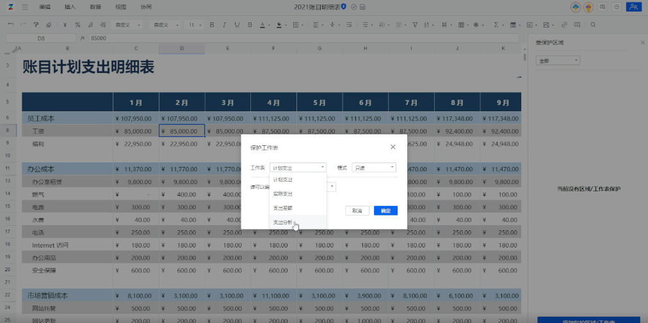Open the 工作表 dropdown in dialog

point(298,168)
